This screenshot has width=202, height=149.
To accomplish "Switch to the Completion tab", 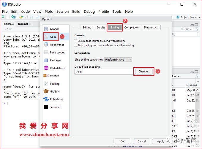I will (131, 28).
